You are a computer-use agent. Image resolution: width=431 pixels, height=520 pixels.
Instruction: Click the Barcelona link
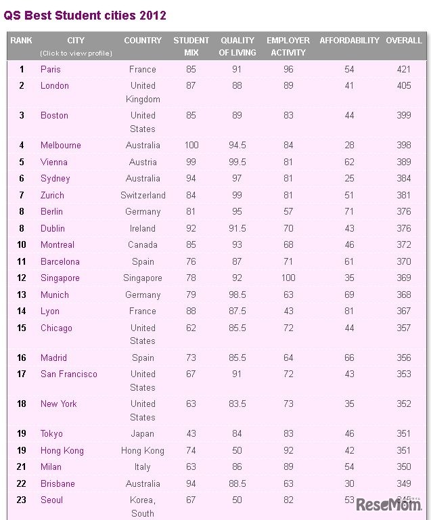click(60, 261)
